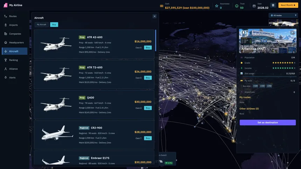Image resolution: width=301 pixels, height=169 pixels.
Task: Click the My routes heading
Action: pyautogui.click(x=245, y=97)
